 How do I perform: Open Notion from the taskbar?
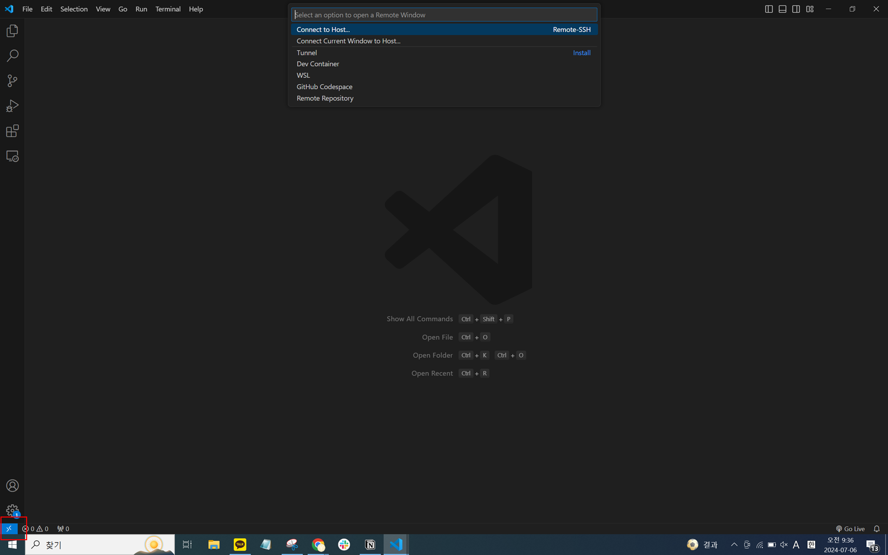point(370,545)
